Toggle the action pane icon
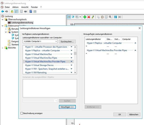This screenshot has height=125, width=144. [35, 11]
